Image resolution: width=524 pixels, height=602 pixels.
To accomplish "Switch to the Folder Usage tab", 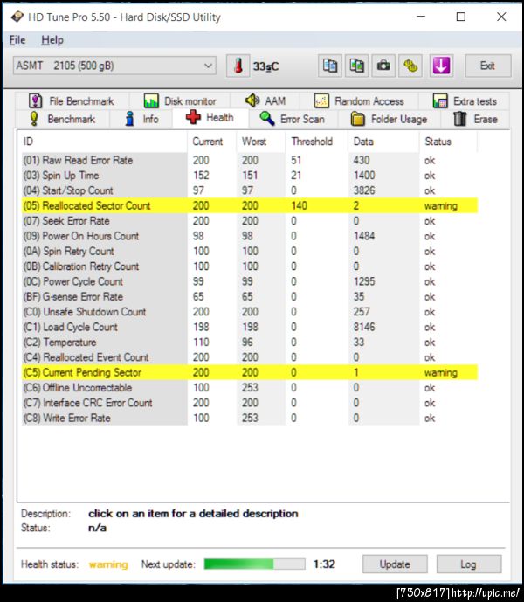I will point(389,119).
